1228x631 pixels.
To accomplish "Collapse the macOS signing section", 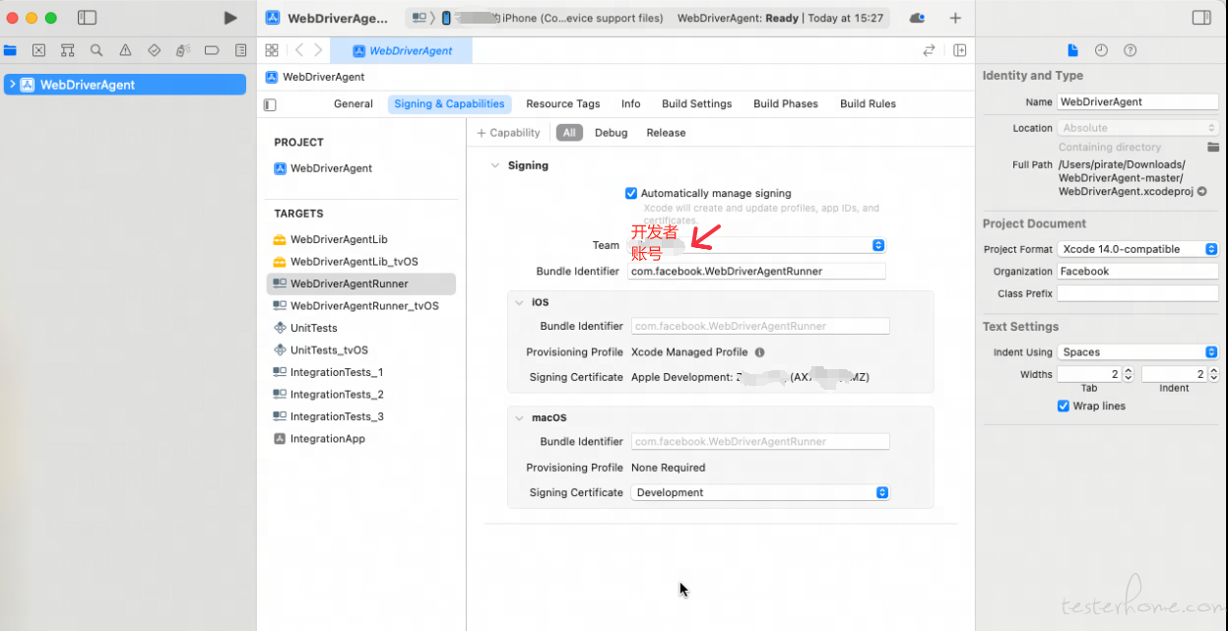I will click(520, 417).
